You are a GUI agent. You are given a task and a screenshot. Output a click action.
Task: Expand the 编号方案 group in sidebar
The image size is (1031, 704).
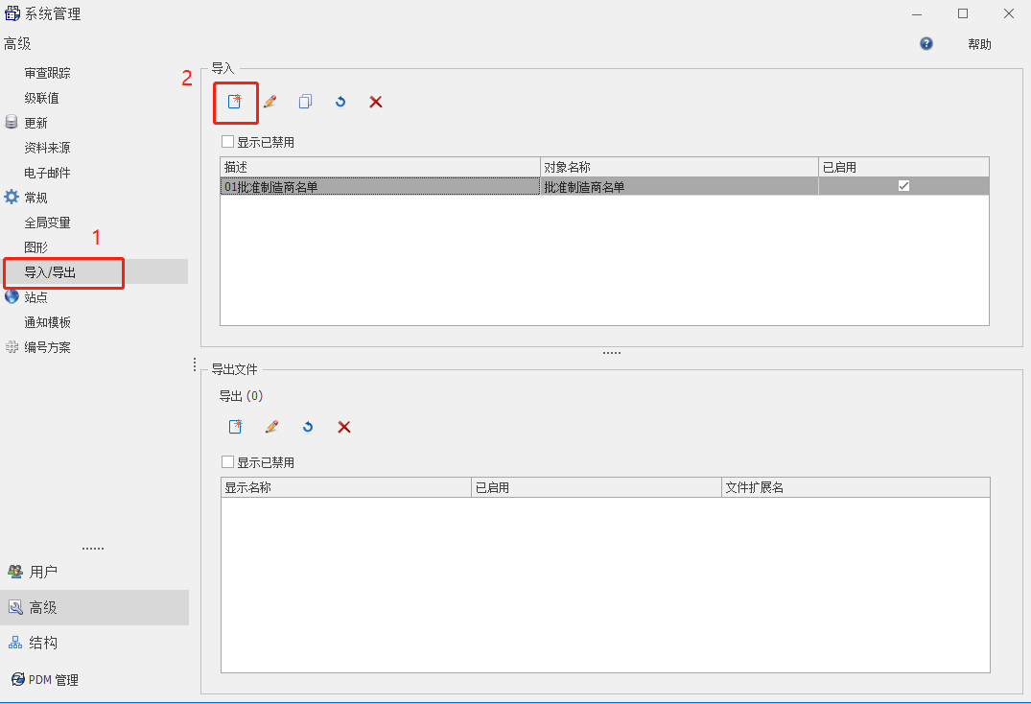point(46,347)
